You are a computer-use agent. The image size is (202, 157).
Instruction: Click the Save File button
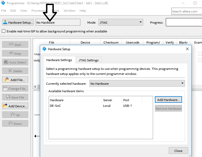[x=15, y=97]
